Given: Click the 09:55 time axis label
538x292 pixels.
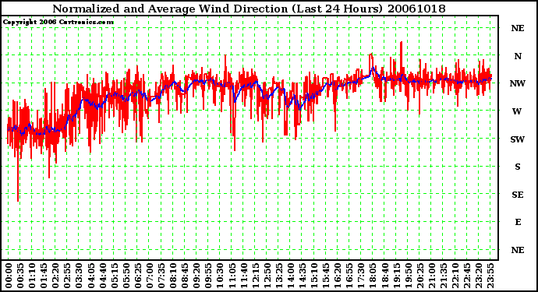Looking at the screenshot, I should click(208, 276).
